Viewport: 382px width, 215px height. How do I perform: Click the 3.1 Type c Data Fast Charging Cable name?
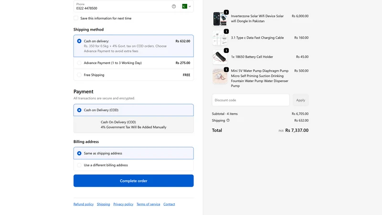click(x=257, y=38)
